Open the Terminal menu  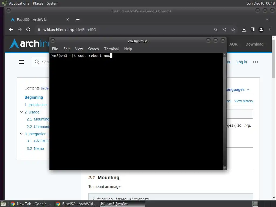(111, 49)
